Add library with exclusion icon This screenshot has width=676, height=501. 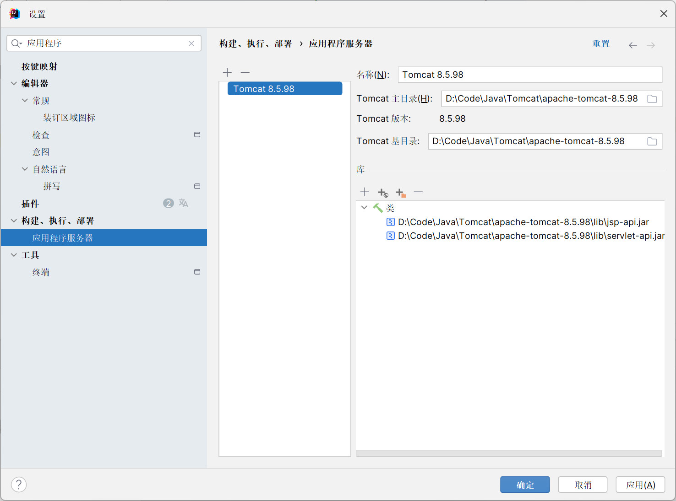tap(401, 193)
